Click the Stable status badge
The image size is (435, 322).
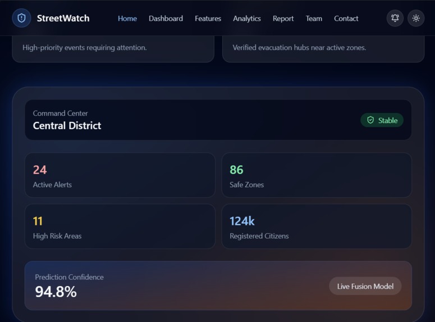382,120
